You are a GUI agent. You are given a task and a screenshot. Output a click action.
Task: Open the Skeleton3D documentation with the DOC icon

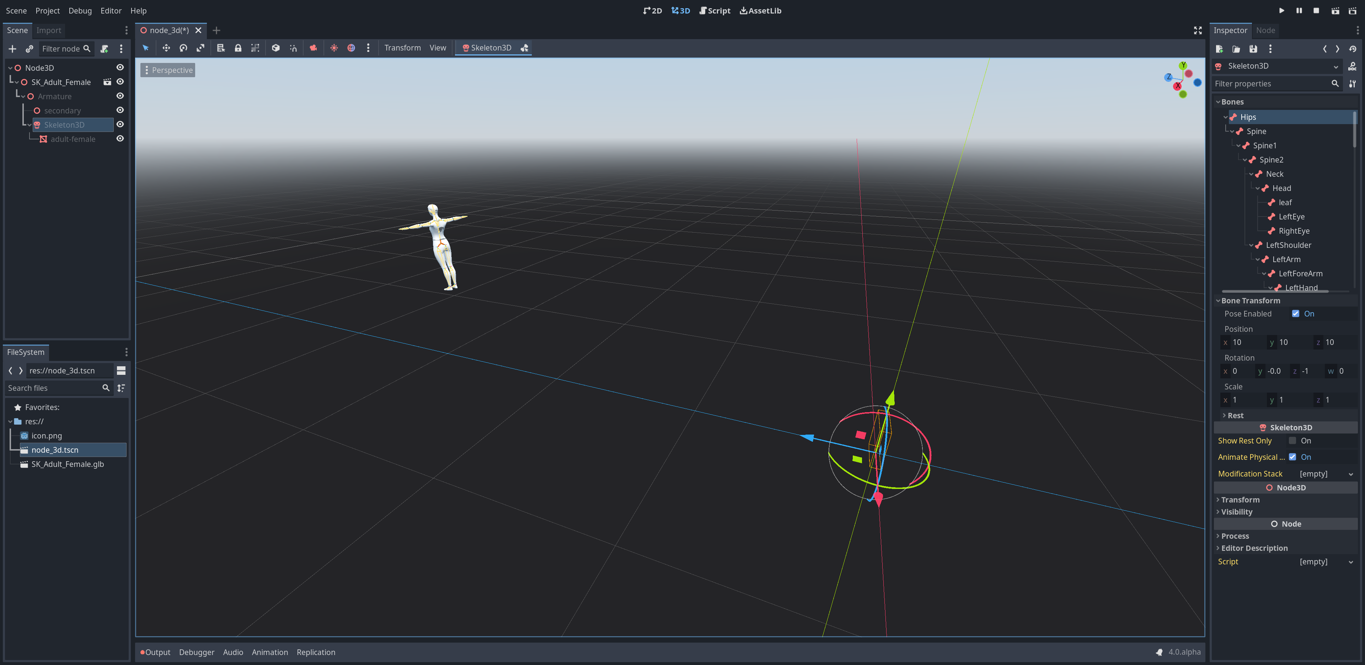point(1353,66)
